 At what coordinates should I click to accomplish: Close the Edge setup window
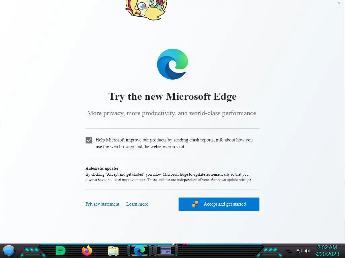(339, 3)
